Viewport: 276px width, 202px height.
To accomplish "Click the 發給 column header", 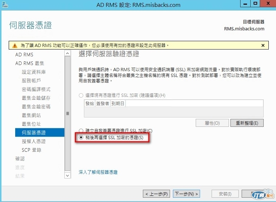I will click(x=90, y=104).
